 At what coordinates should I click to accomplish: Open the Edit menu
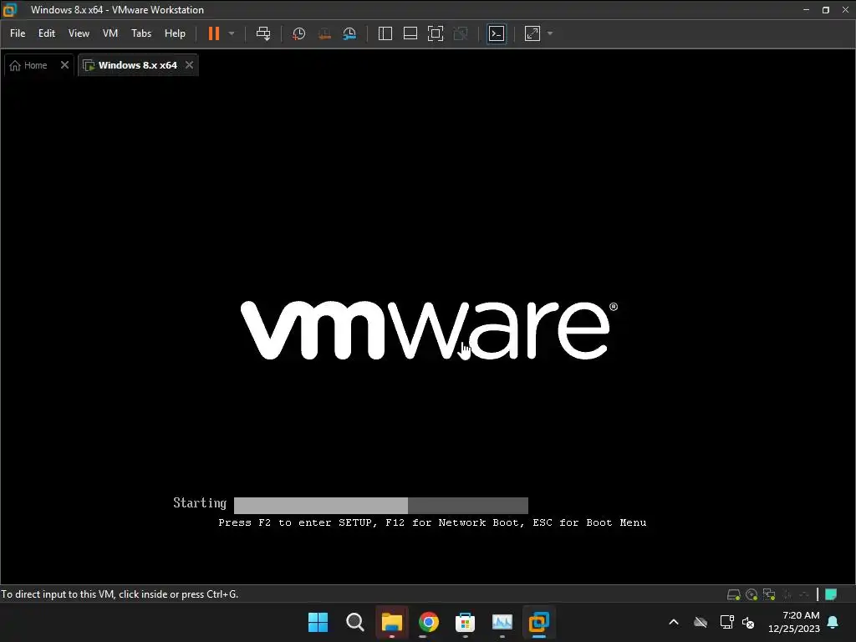pos(47,33)
